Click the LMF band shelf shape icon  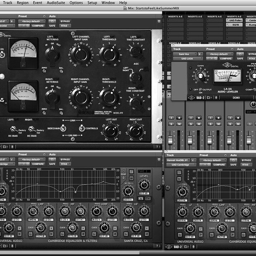pos(51,234)
